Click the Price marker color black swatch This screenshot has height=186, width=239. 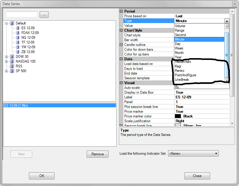tap(178, 116)
